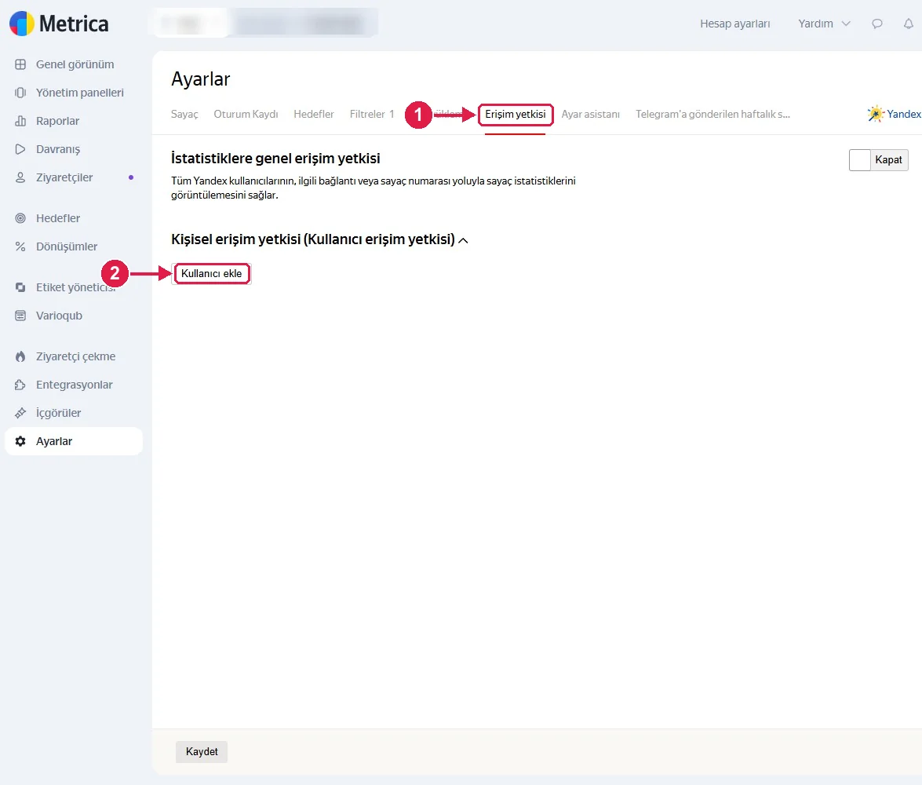
Task: Click the Yandex star wand icon
Action: coord(876,114)
